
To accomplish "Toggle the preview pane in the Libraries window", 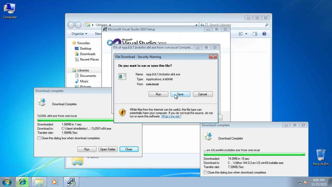I will (x=255, y=34).
